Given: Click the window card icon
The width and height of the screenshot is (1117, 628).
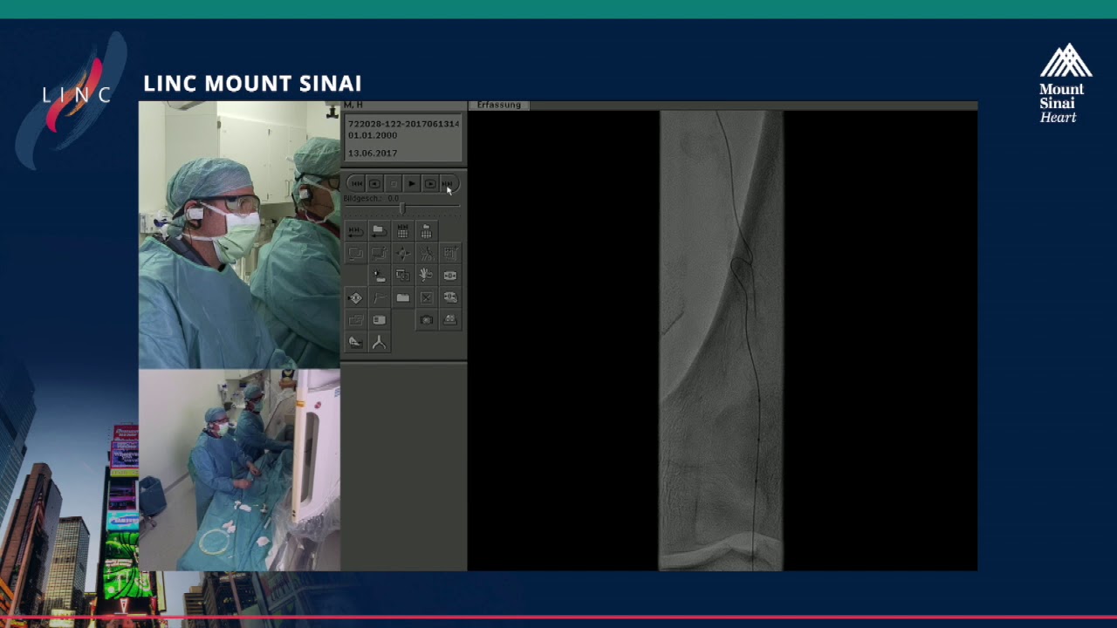Looking at the screenshot, I should [x=380, y=320].
